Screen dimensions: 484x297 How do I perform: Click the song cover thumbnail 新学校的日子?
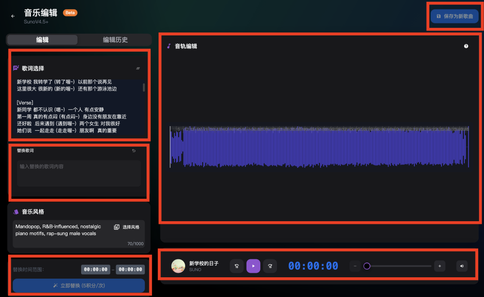(x=178, y=266)
